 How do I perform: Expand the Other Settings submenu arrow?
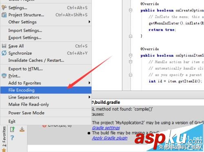pos(89,22)
